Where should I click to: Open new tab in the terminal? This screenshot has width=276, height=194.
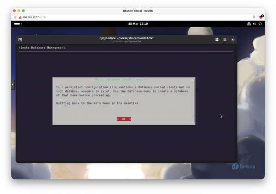(20, 40)
